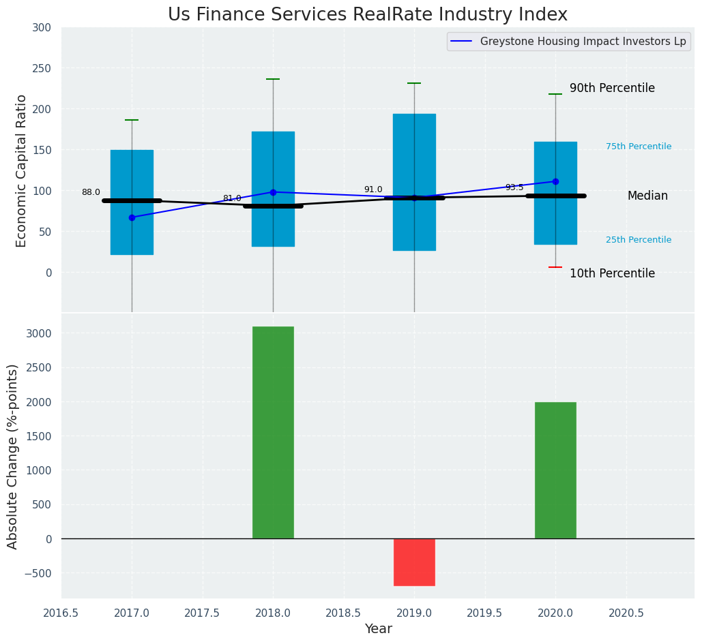Viewport: 702px width, 642px height.
Task: Select the red 10th percentile marker for 2020
Action: coord(555,267)
